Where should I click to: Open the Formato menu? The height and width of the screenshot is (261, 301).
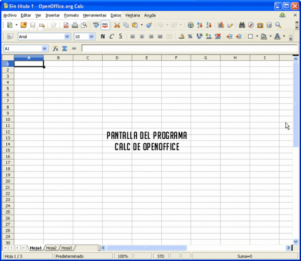coord(71,16)
